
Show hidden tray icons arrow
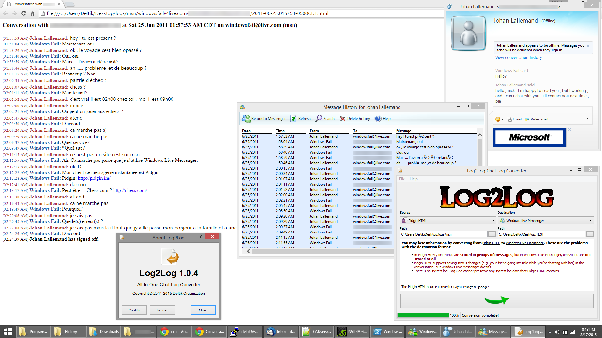coord(550,332)
